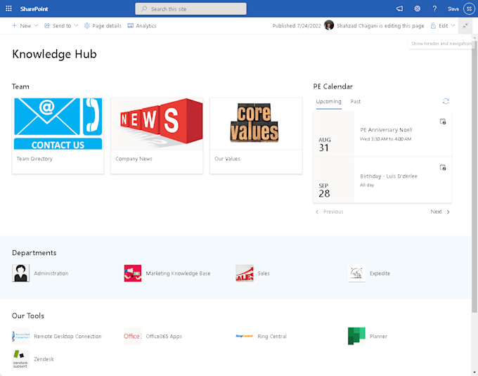This screenshot has height=376, width=478.
Task: Open the PE Anniversary Noel! event
Action: pos(386,130)
